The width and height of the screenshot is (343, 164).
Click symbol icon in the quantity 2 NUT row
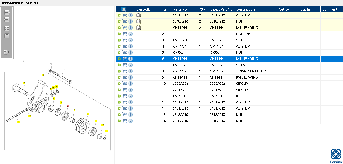(138, 21)
